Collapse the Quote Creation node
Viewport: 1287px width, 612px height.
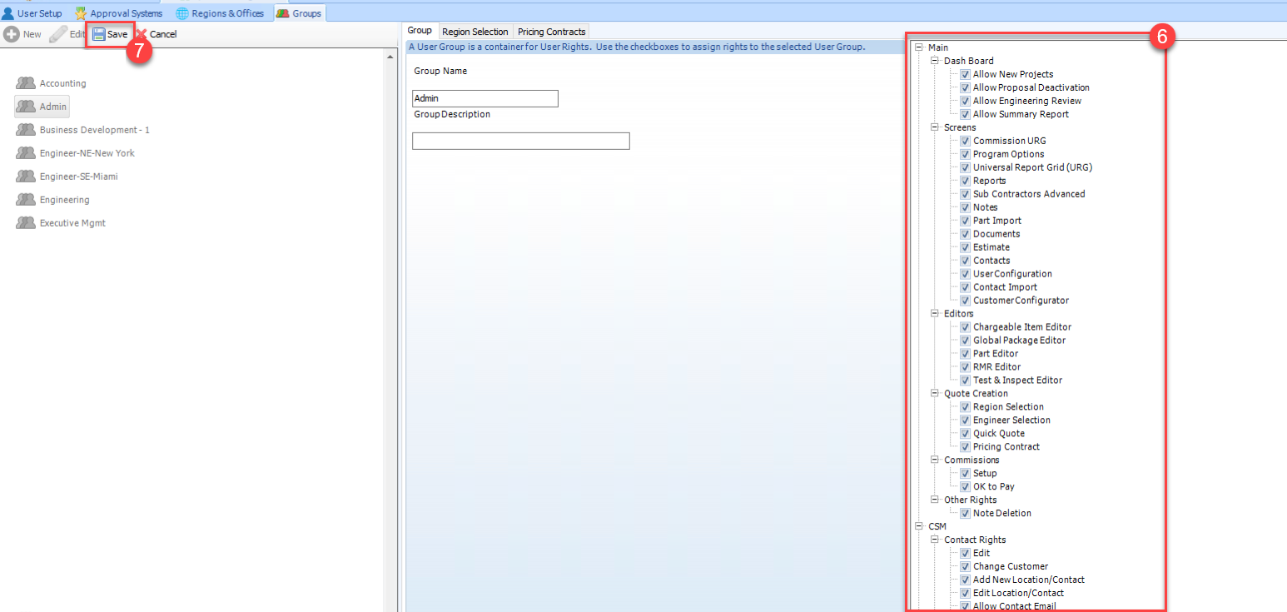[935, 394]
